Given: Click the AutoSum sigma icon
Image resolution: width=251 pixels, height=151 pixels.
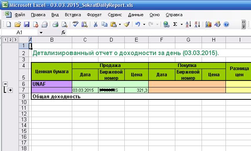Looking at the screenshot, I should pyautogui.click(x=175, y=24).
